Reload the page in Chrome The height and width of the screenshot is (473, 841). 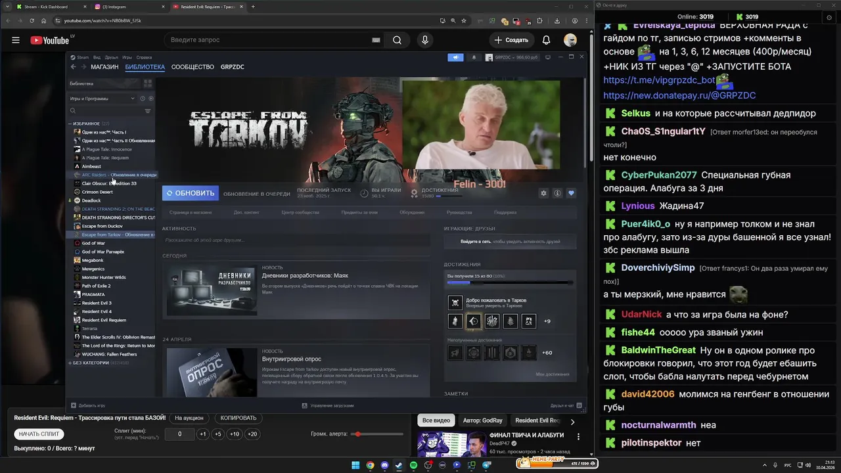coord(32,20)
